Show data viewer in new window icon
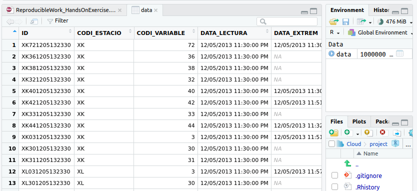The height and width of the screenshot is (191, 417). click(x=34, y=21)
